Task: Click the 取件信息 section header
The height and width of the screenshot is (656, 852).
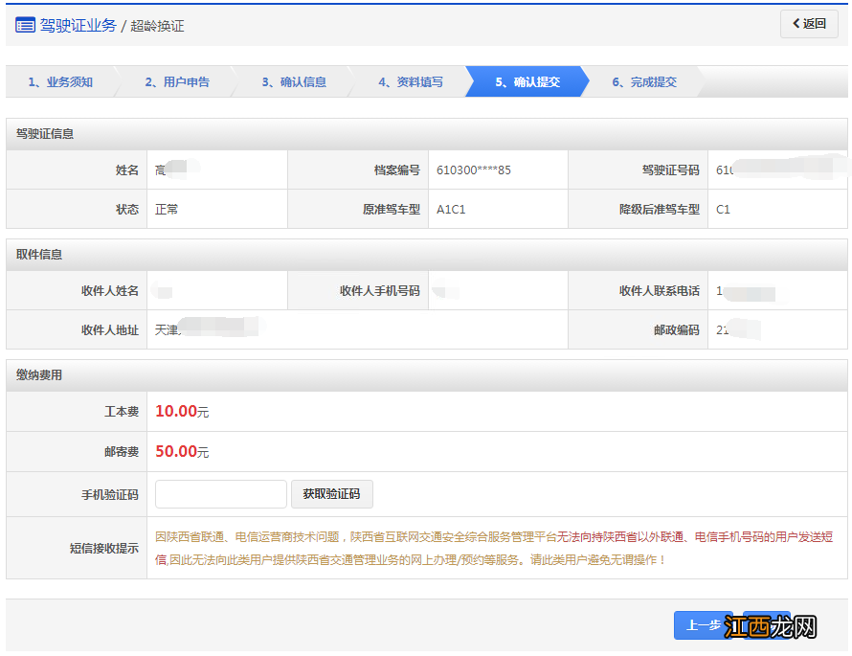Action: pyautogui.click(x=39, y=255)
